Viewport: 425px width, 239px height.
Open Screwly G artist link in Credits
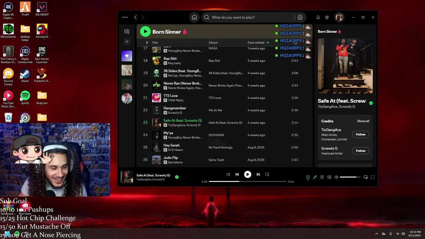point(329,148)
